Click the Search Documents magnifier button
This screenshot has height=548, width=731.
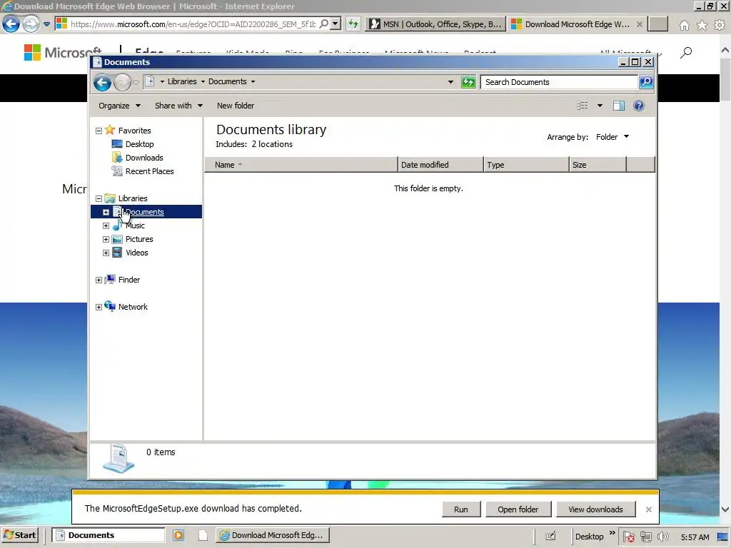pyautogui.click(x=645, y=82)
